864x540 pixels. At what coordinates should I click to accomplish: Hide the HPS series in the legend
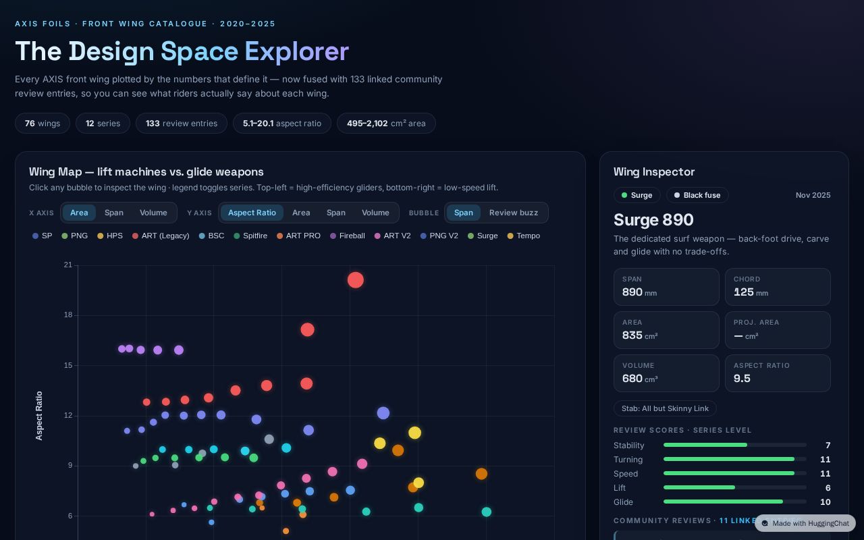pyautogui.click(x=110, y=236)
